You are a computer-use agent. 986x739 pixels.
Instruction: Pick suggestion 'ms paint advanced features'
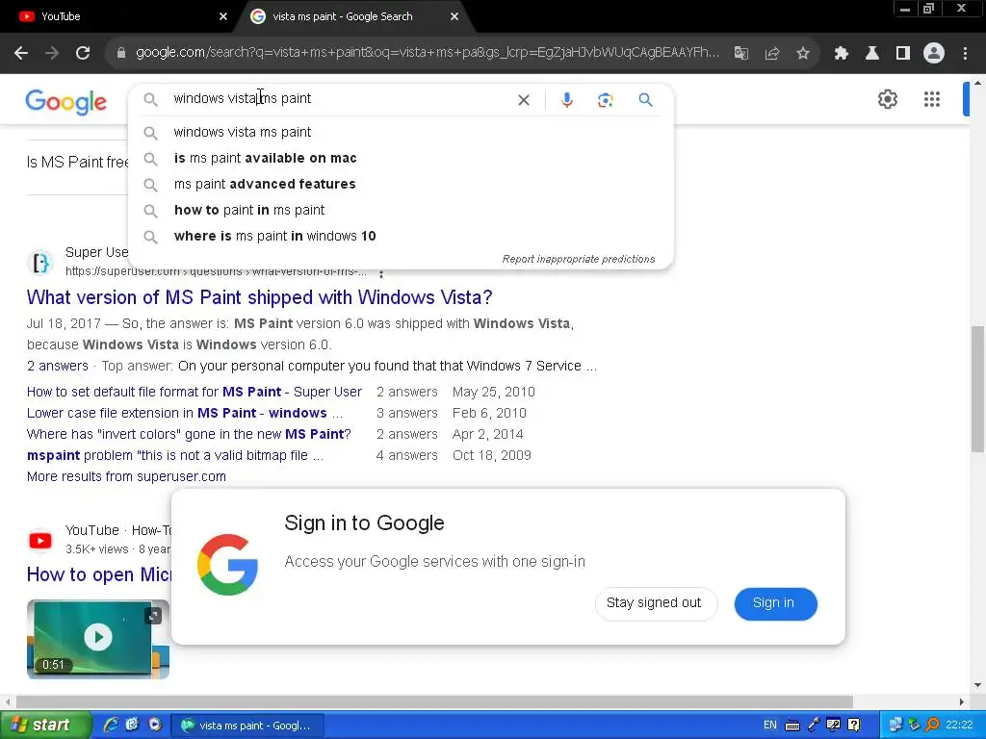coord(401,184)
